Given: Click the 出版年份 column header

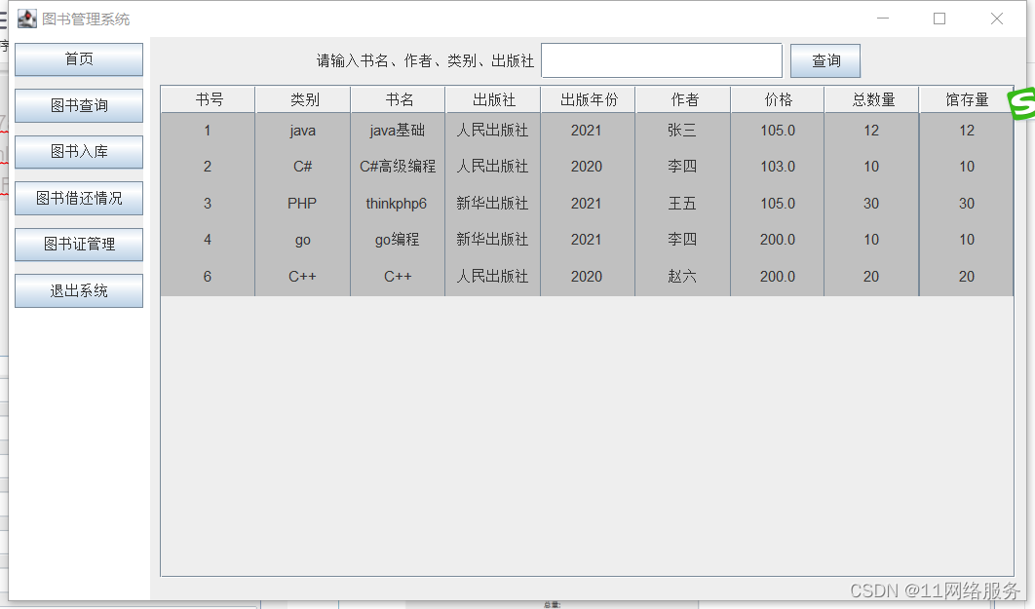Looking at the screenshot, I should click(588, 99).
